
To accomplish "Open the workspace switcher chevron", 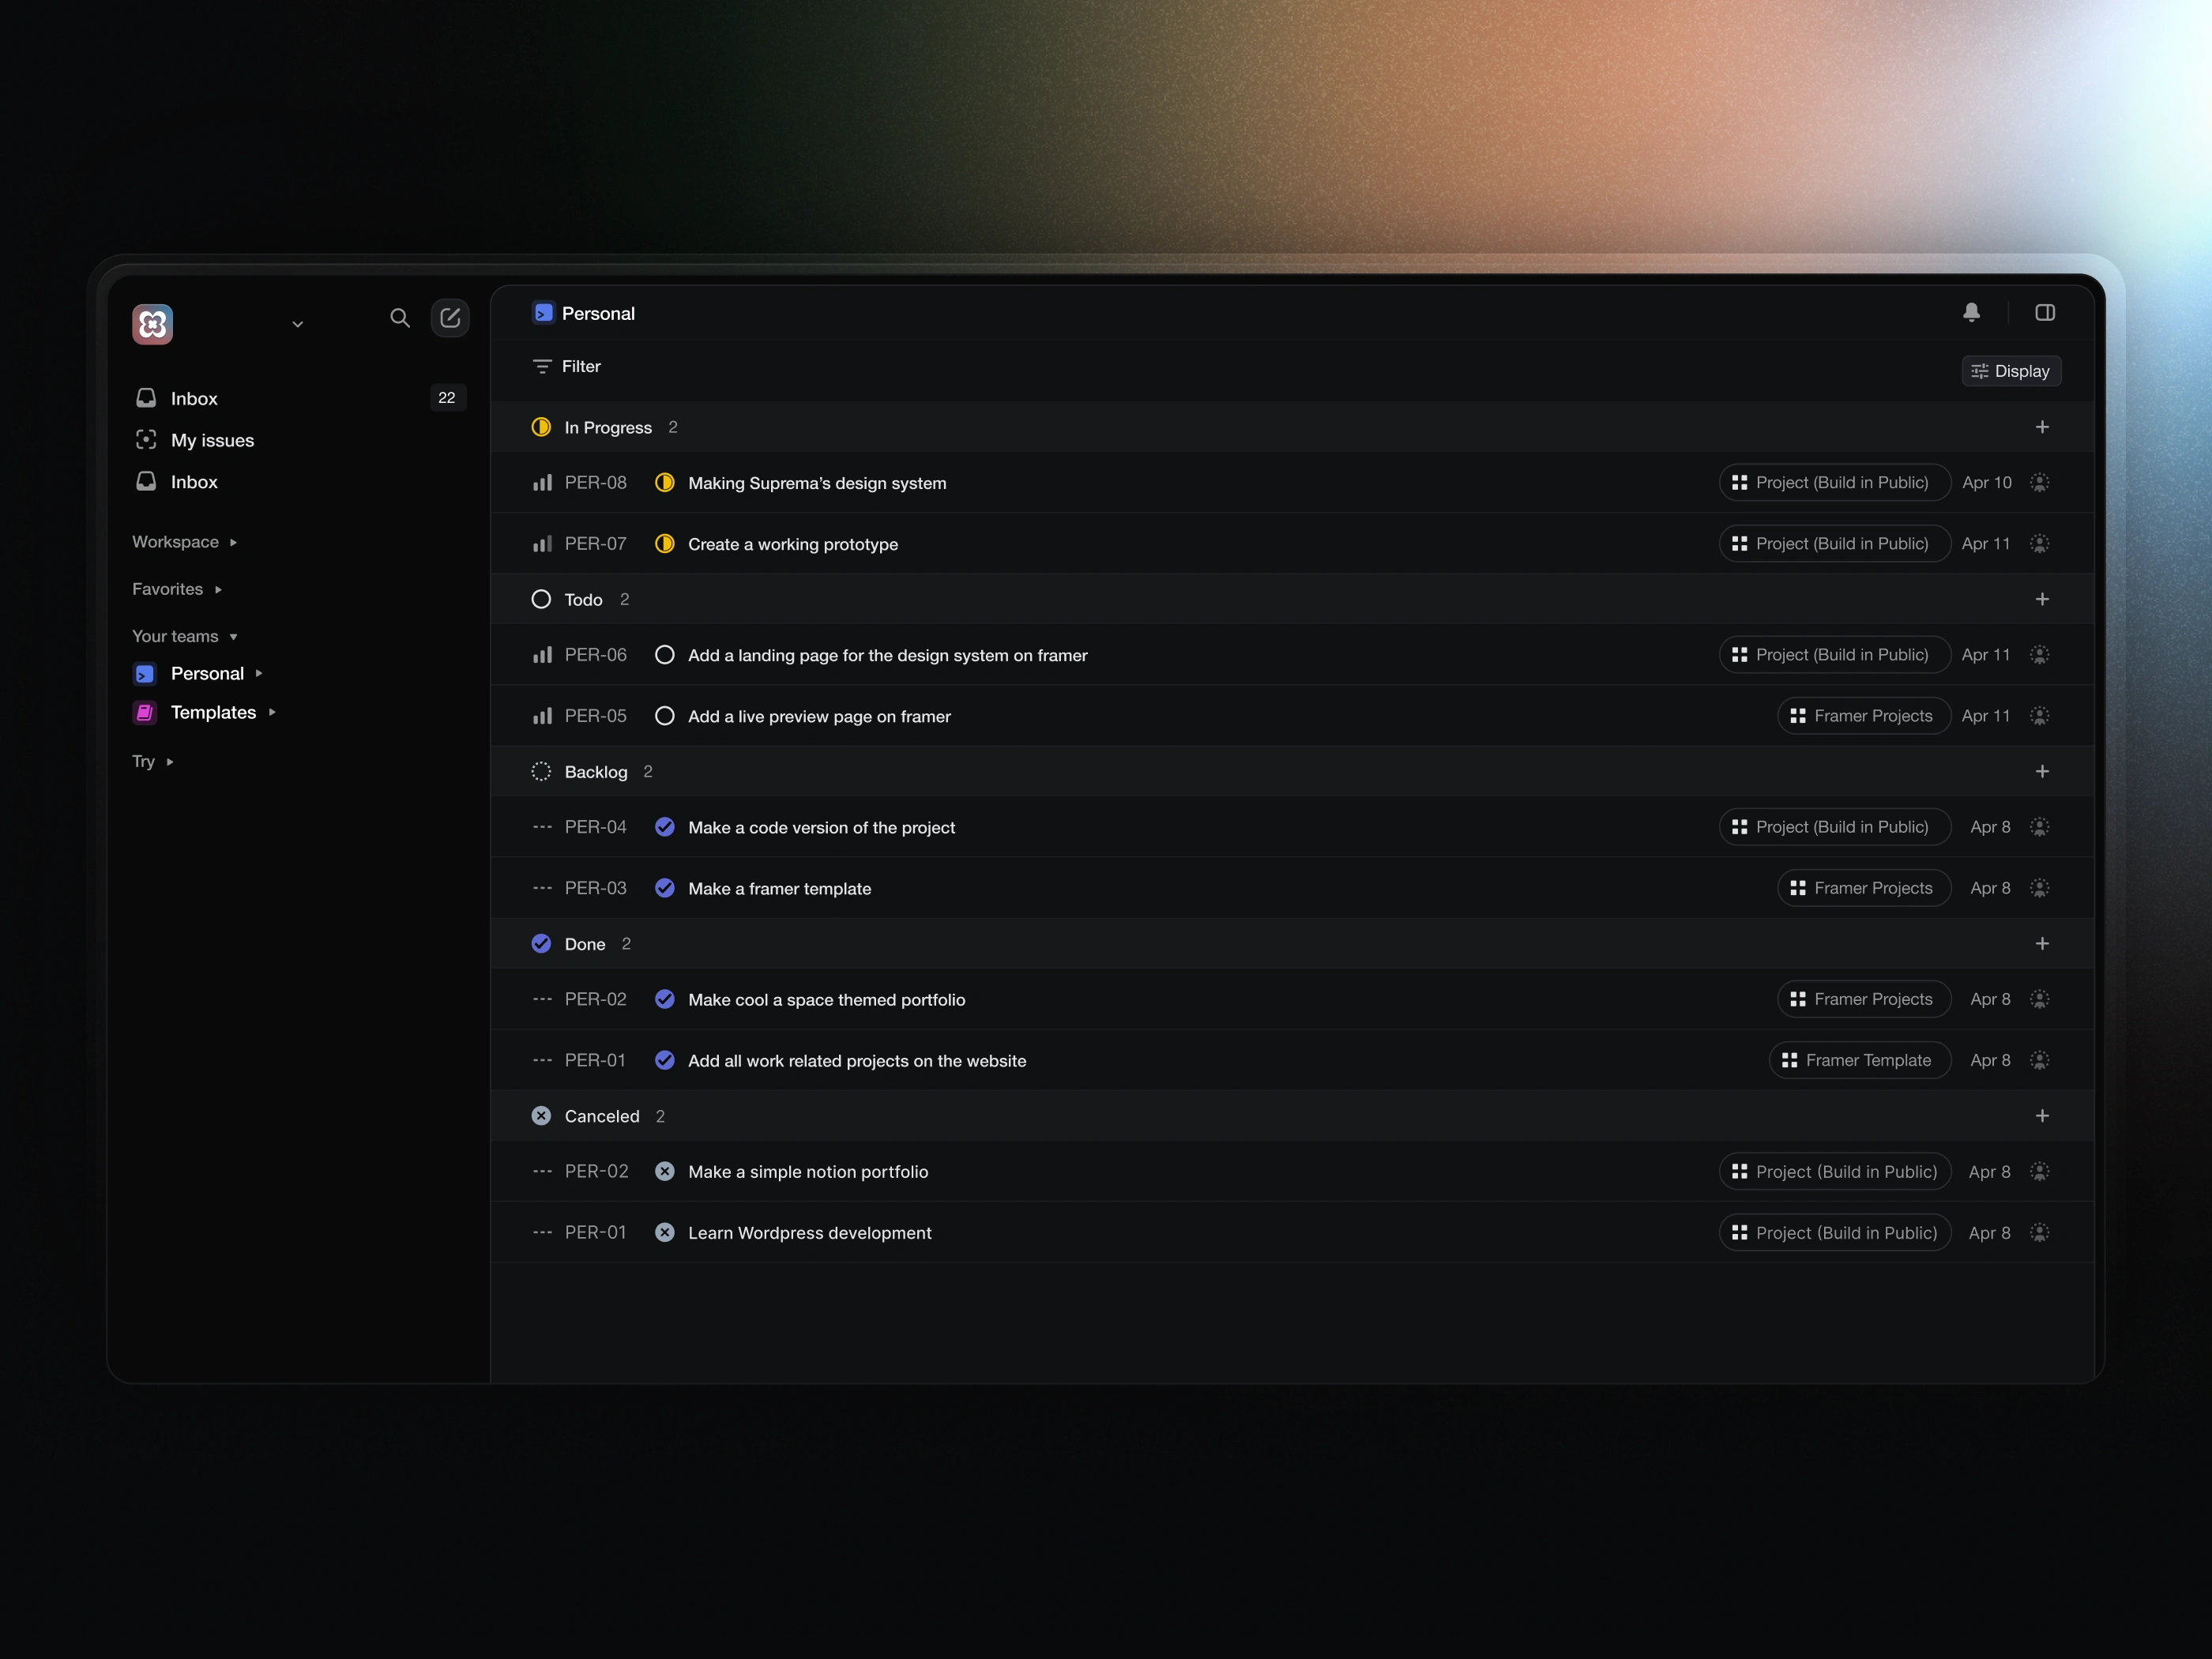I will coord(297,324).
